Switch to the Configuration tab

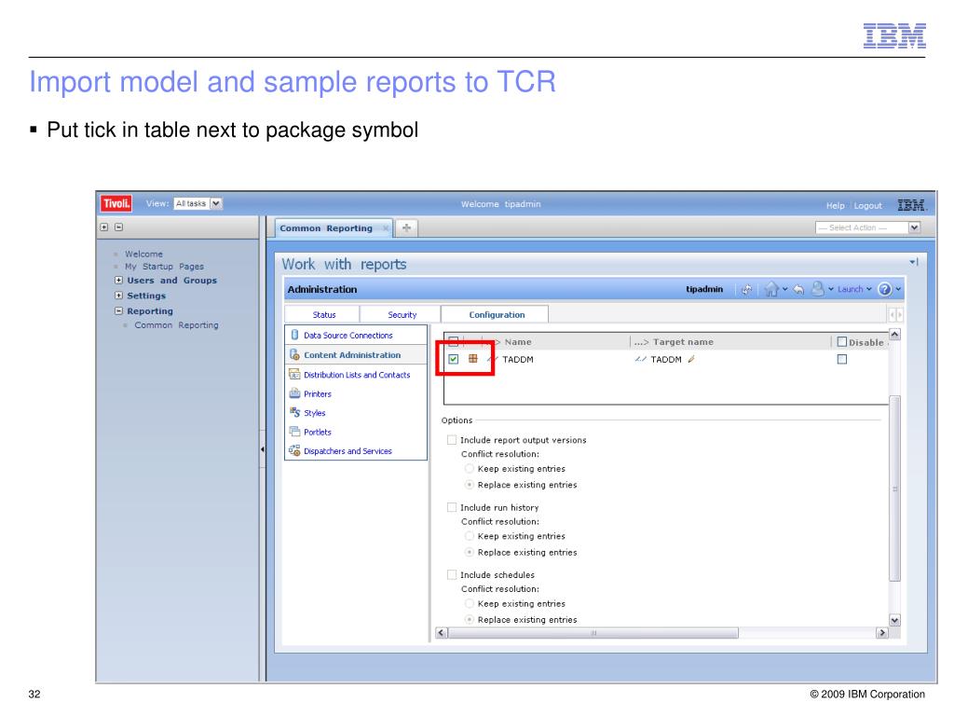pyautogui.click(x=496, y=314)
